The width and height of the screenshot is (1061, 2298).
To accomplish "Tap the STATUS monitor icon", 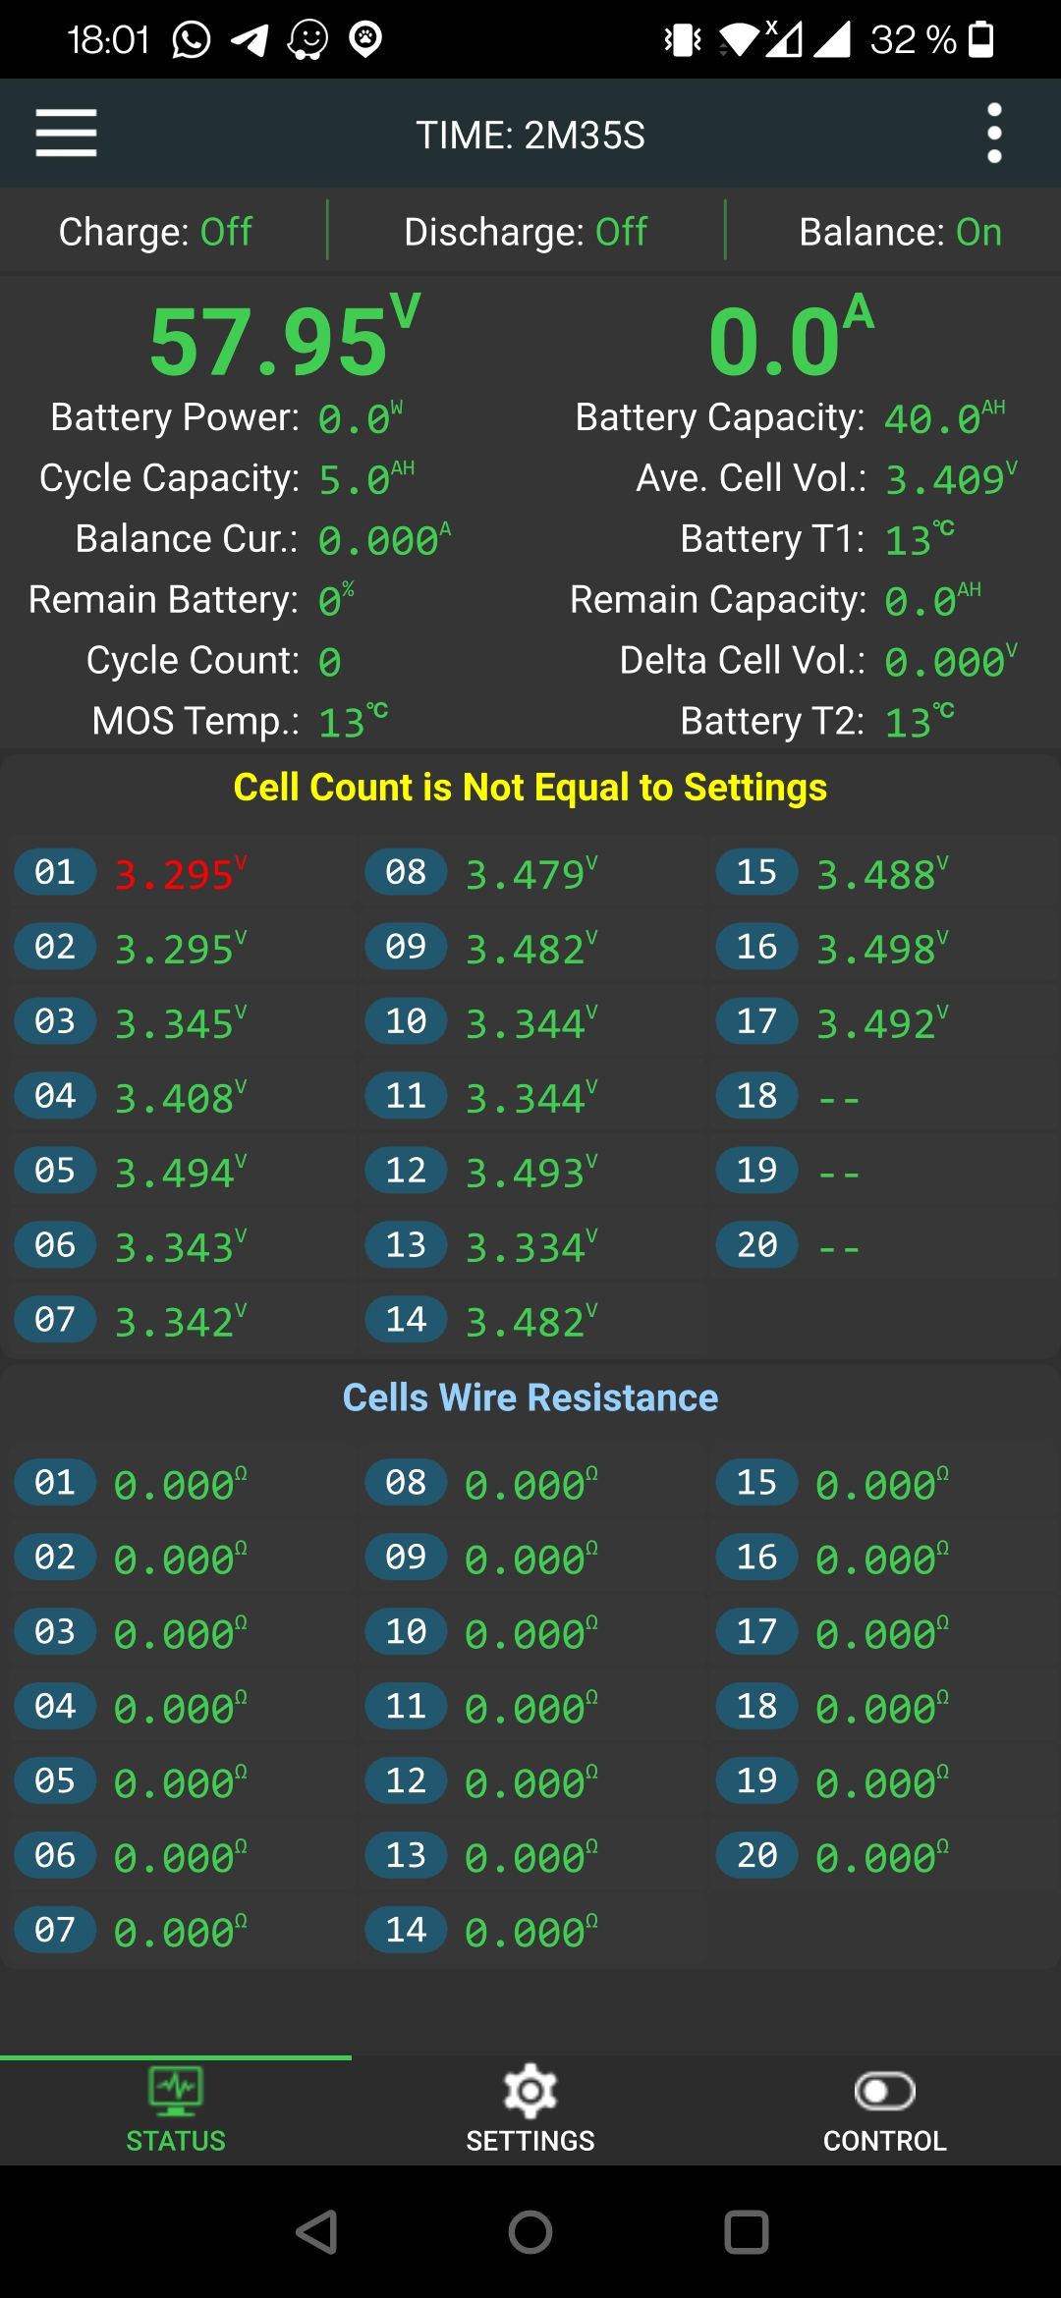I will (x=176, y=2090).
